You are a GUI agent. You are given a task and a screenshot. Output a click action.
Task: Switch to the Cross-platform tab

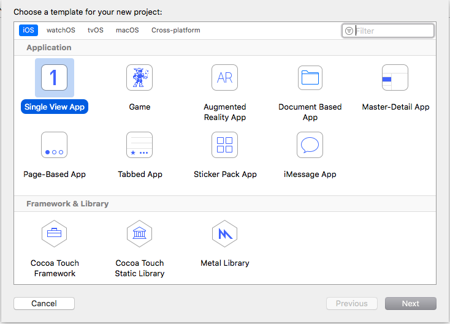pyautogui.click(x=176, y=30)
